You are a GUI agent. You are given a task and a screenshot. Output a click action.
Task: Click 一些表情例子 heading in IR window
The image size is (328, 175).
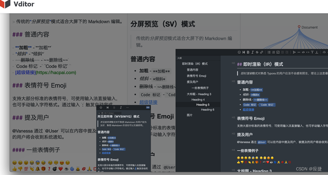point(248,151)
